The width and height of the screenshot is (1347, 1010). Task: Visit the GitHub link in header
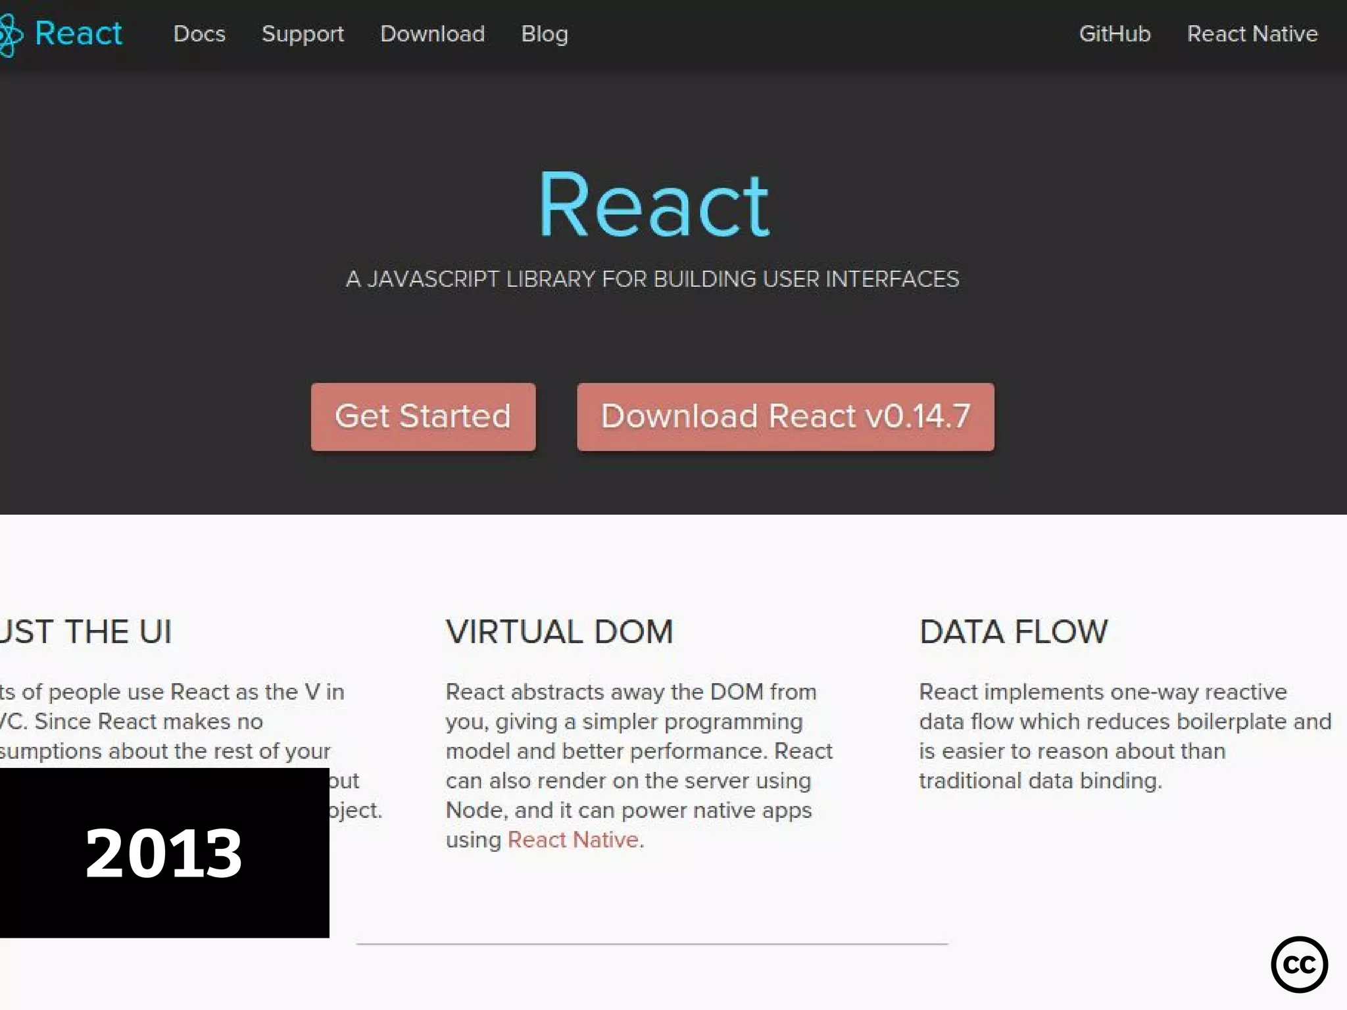point(1115,34)
